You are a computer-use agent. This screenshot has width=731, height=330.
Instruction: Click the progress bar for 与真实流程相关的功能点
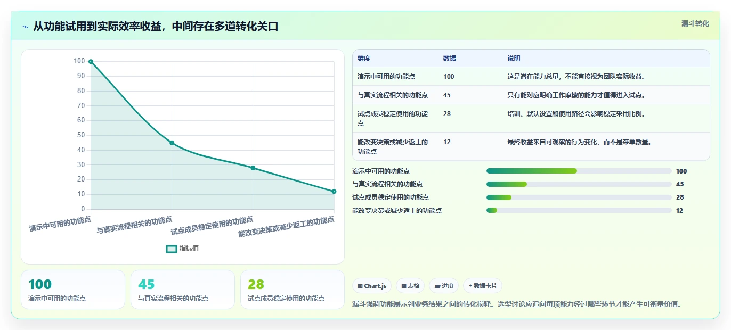pos(579,184)
